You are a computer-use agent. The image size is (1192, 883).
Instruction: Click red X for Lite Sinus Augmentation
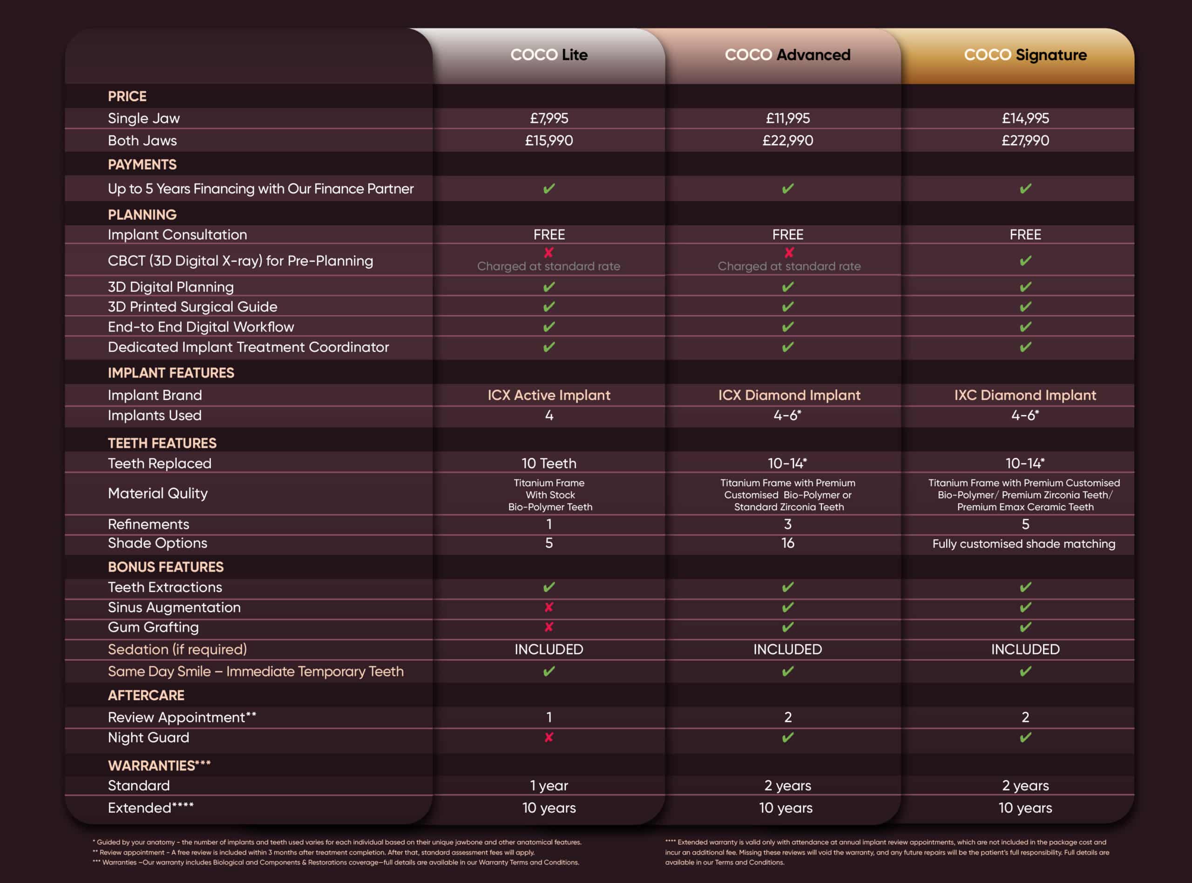click(549, 607)
